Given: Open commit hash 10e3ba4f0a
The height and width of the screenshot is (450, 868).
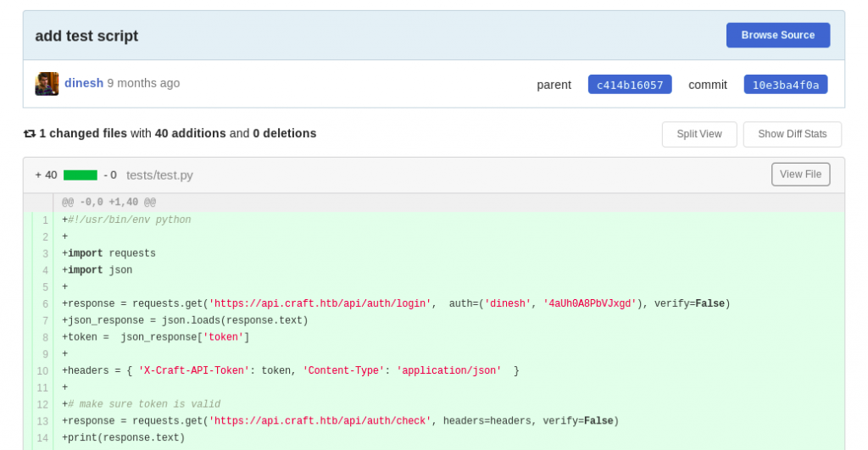Looking at the screenshot, I should click(x=785, y=85).
